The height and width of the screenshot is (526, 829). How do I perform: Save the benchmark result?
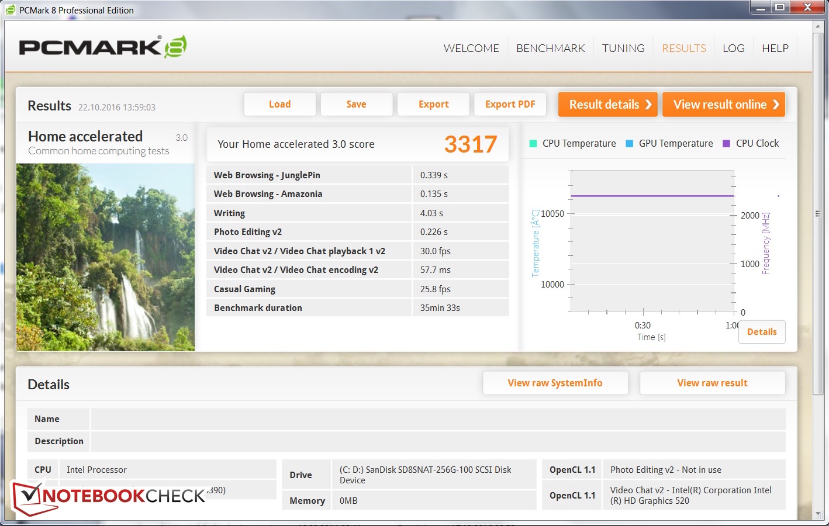(x=357, y=105)
